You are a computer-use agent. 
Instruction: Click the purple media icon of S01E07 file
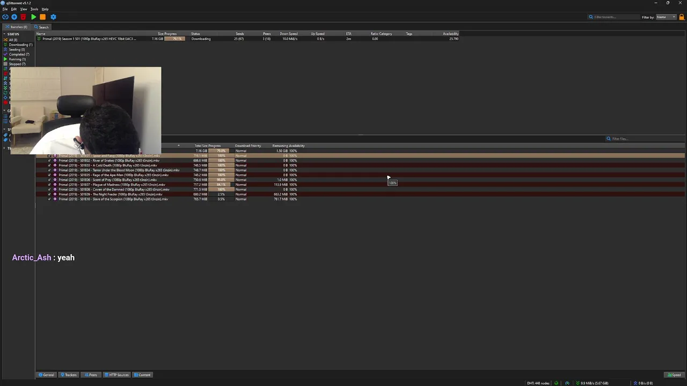55,185
